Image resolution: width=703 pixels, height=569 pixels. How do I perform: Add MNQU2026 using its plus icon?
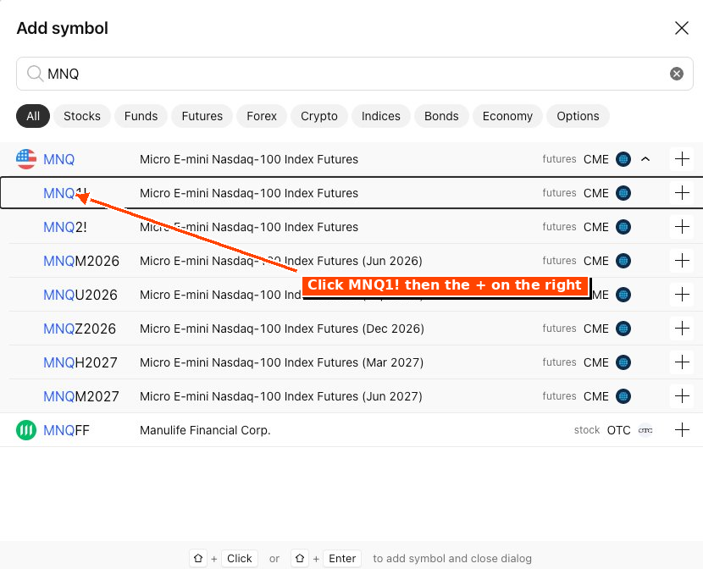click(682, 295)
